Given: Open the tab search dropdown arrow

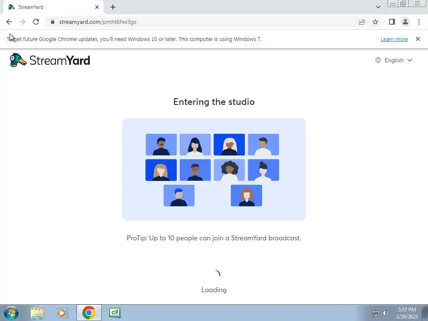Looking at the screenshot, I should click(x=378, y=7).
